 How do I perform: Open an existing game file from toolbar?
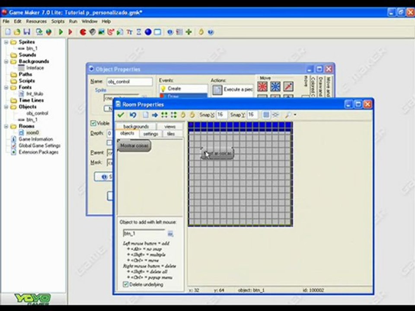17,32
